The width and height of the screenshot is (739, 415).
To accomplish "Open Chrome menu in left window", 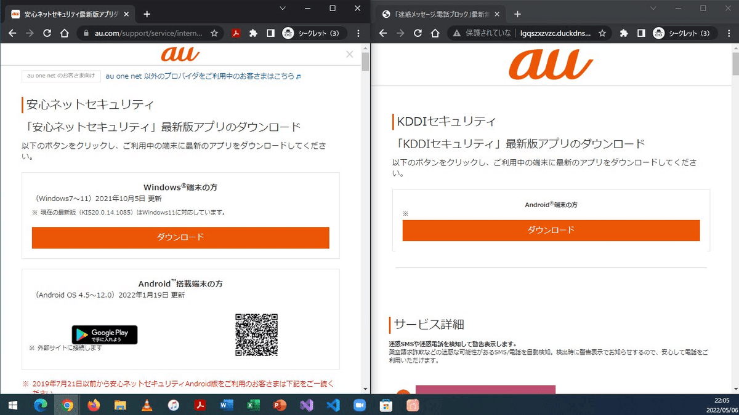I will point(358,33).
